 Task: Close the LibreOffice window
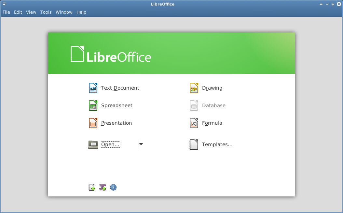(339, 4)
